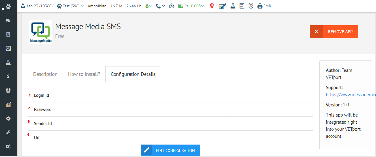Screen dimensions: 376x157
Task: Open the wrench tools sidebar icon
Action: 8,133
